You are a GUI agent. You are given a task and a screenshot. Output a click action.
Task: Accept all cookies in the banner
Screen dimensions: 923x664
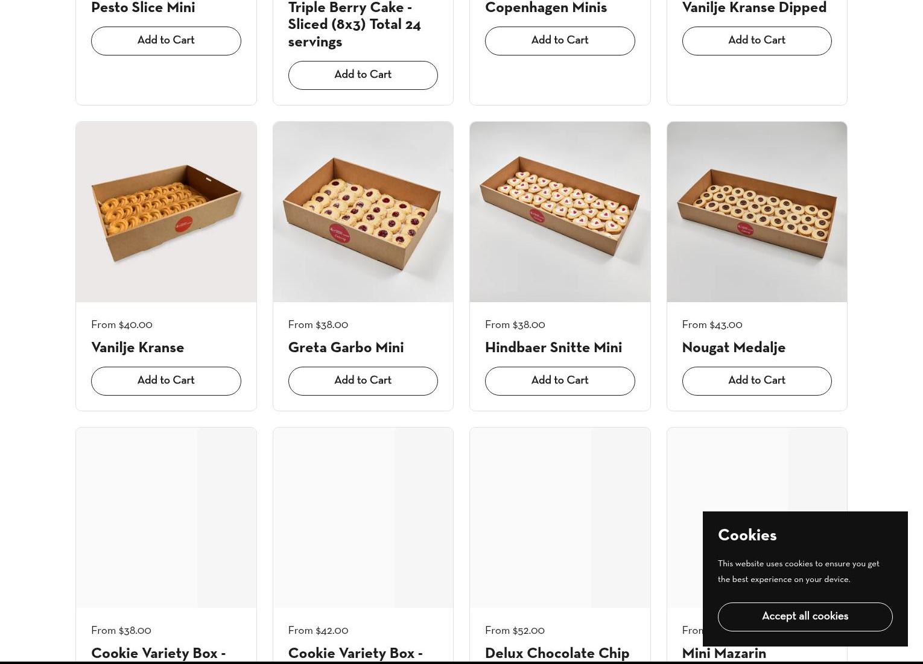coord(805,617)
